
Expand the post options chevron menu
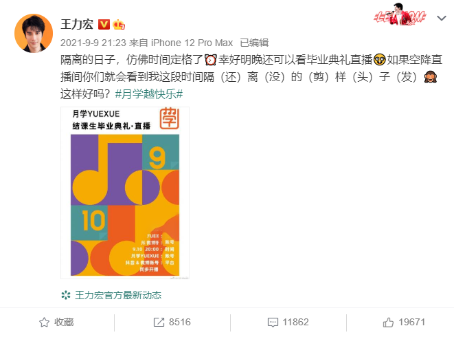(x=441, y=19)
